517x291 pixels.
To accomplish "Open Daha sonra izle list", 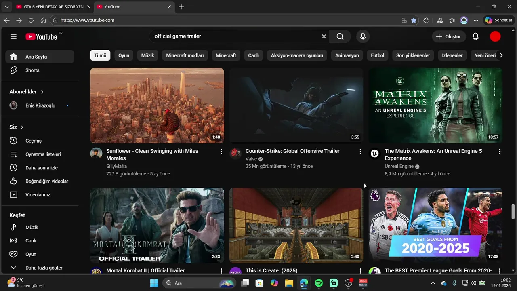I will (40, 168).
